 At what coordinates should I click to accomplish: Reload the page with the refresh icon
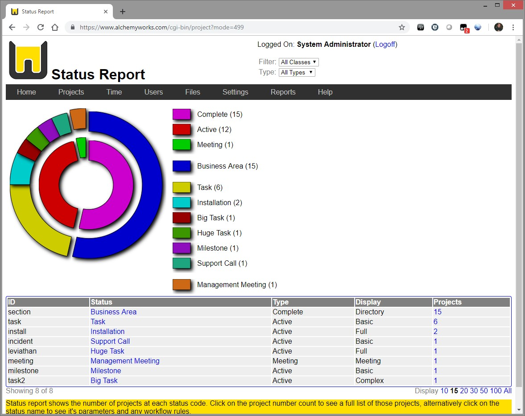41,28
